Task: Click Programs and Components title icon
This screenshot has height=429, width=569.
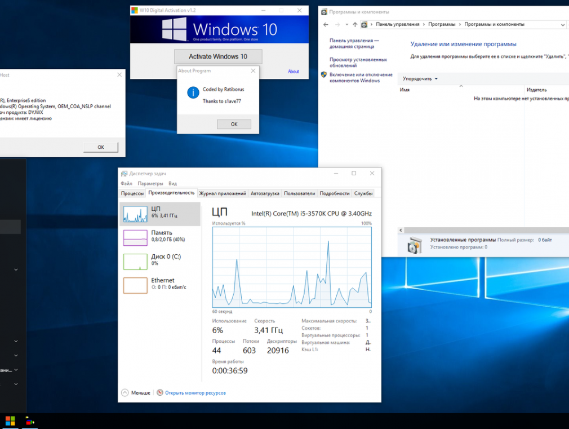Action: pos(324,12)
